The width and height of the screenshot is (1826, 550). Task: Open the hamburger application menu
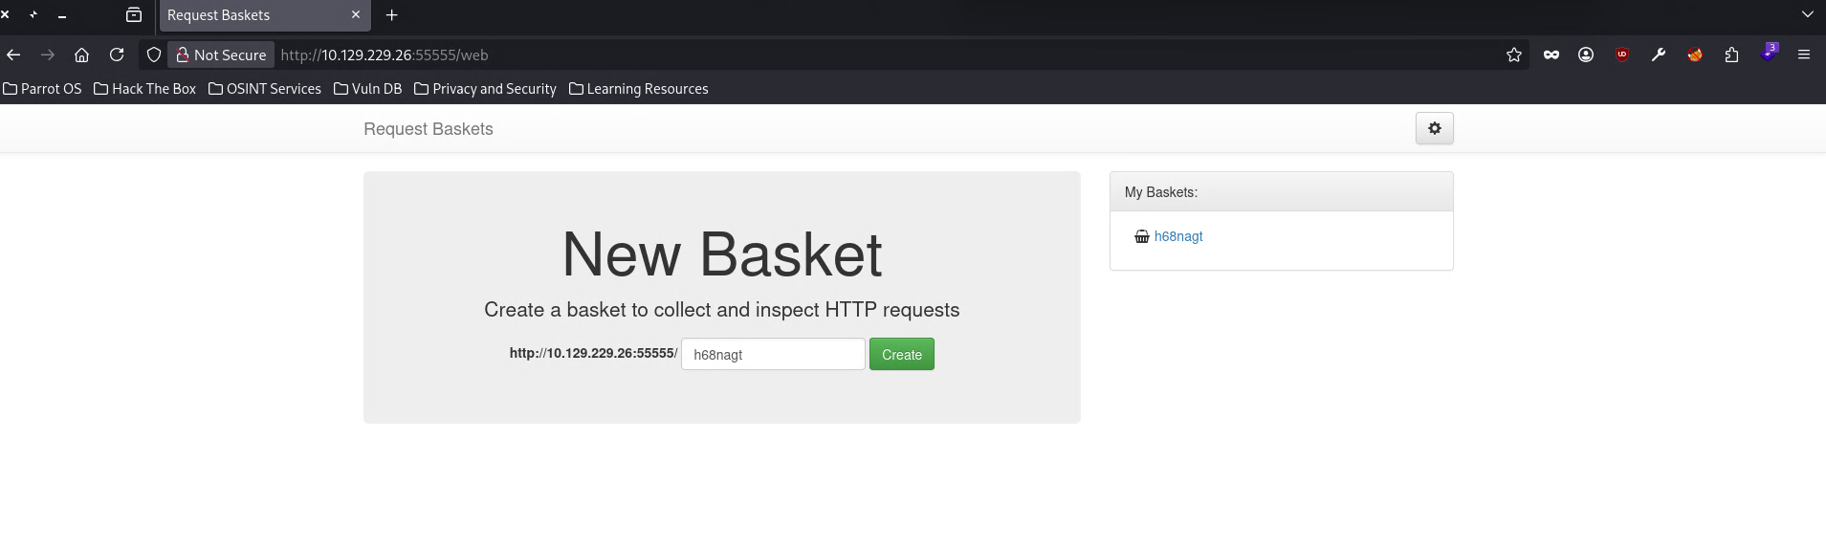pos(1804,55)
